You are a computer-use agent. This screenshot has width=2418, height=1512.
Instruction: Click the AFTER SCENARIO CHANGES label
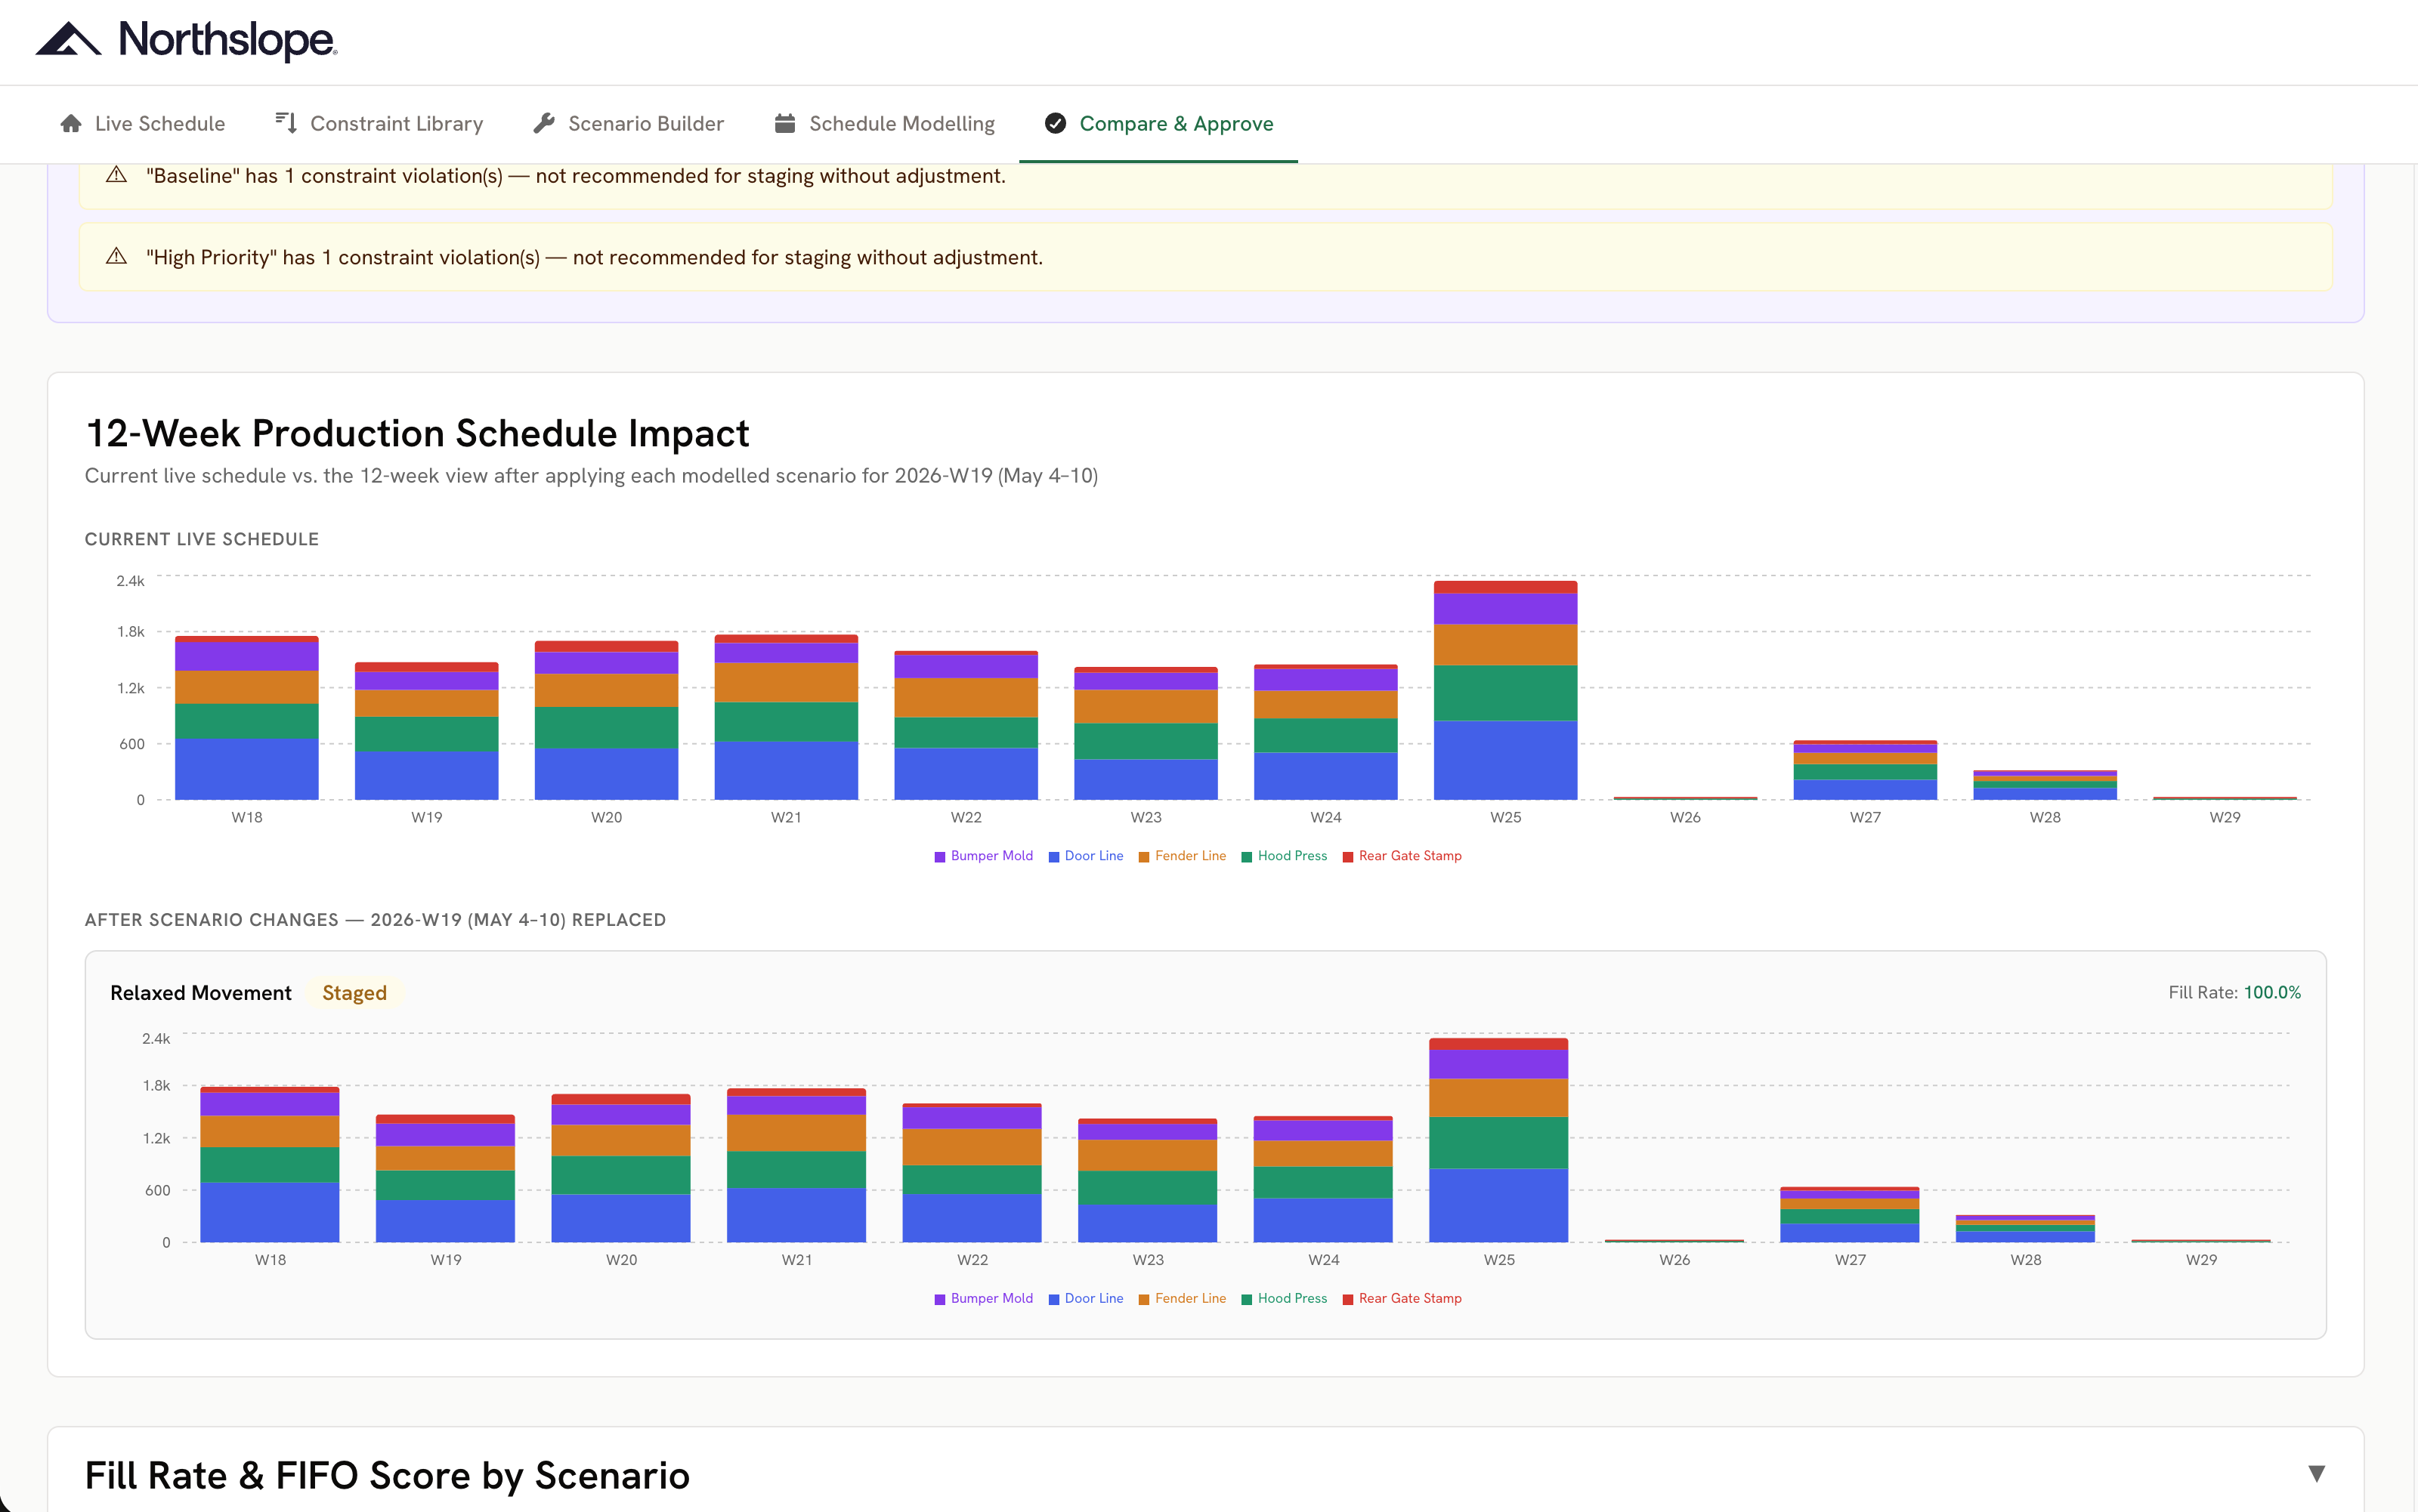[375, 920]
